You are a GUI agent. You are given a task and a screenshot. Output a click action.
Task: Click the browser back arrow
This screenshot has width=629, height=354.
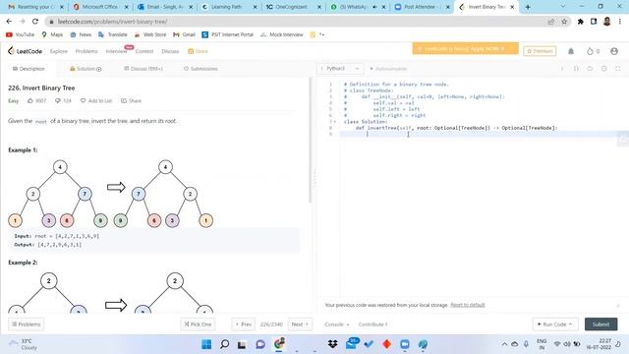[9, 22]
